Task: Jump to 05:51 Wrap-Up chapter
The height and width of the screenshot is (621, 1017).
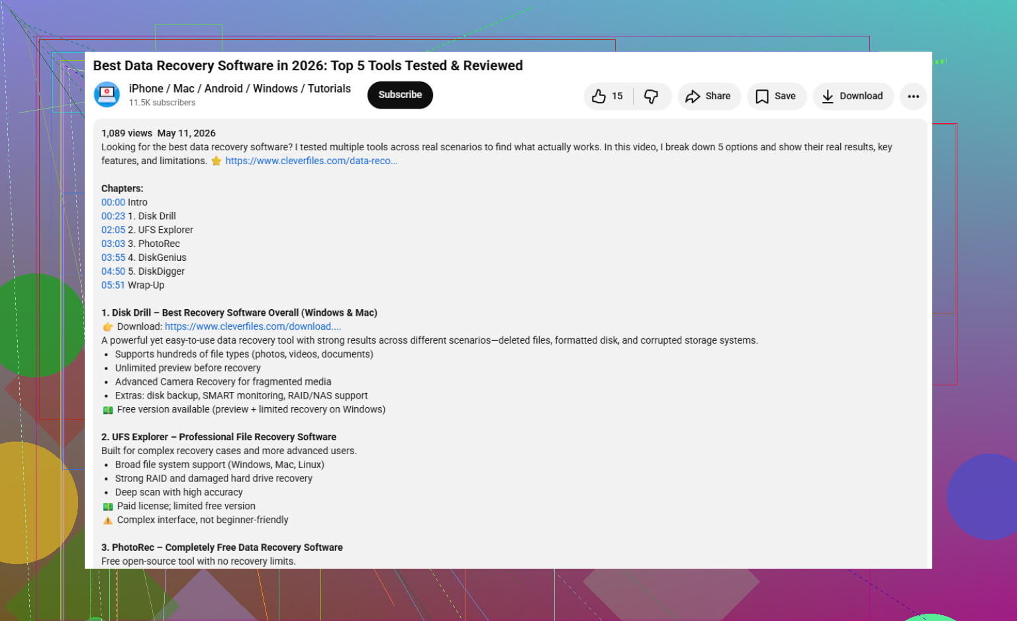Action: pyautogui.click(x=113, y=286)
